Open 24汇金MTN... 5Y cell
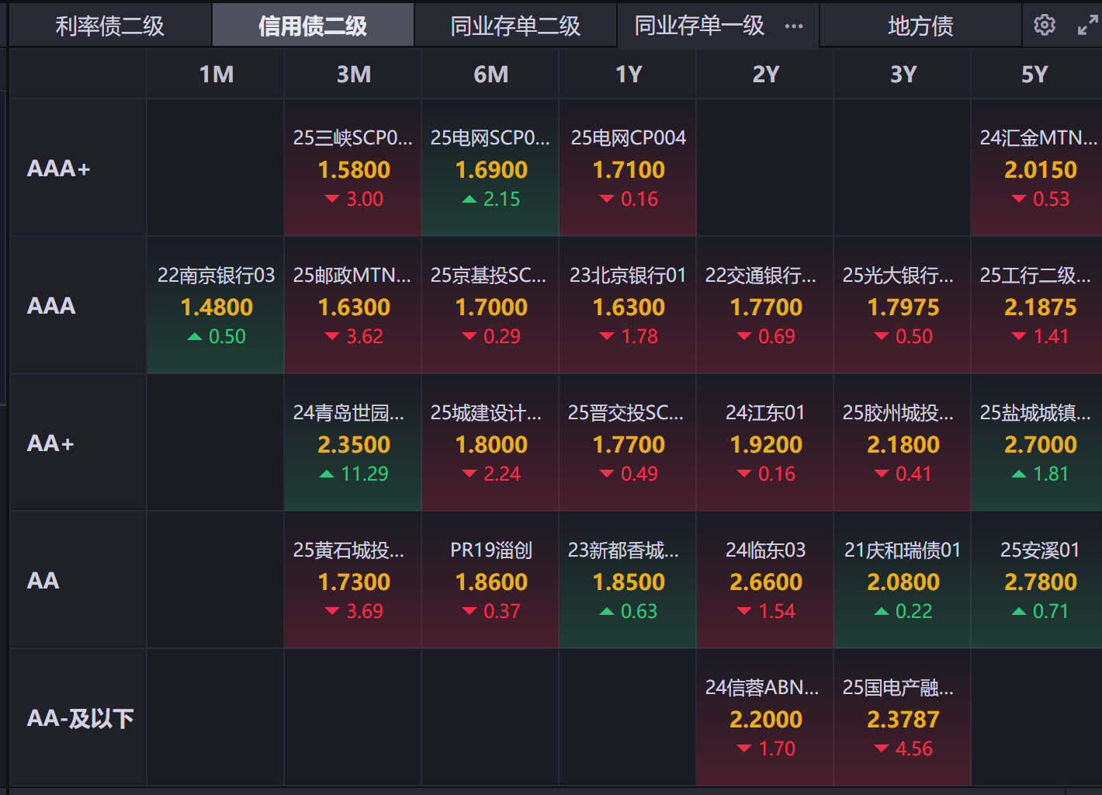This screenshot has width=1102, height=795. point(1037,168)
